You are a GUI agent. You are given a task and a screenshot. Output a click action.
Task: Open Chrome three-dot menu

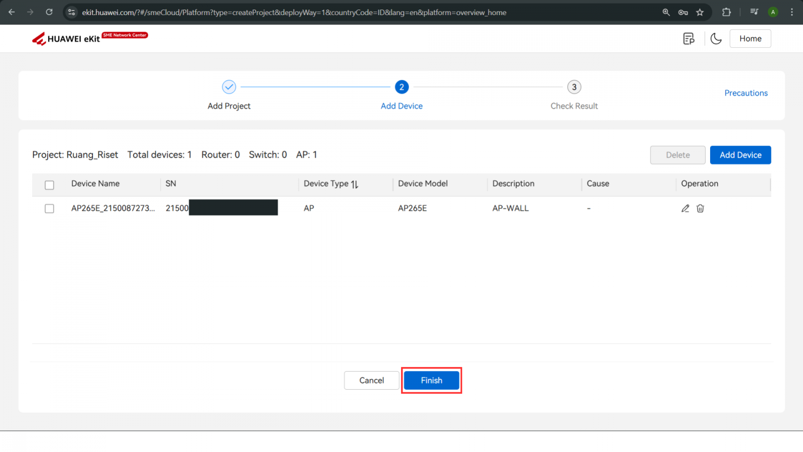[x=792, y=12]
